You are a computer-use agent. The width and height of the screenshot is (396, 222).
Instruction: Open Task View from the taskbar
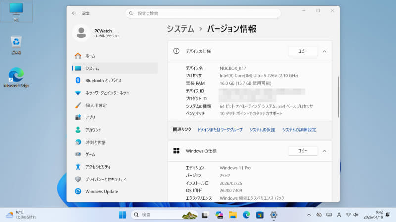[205, 215]
